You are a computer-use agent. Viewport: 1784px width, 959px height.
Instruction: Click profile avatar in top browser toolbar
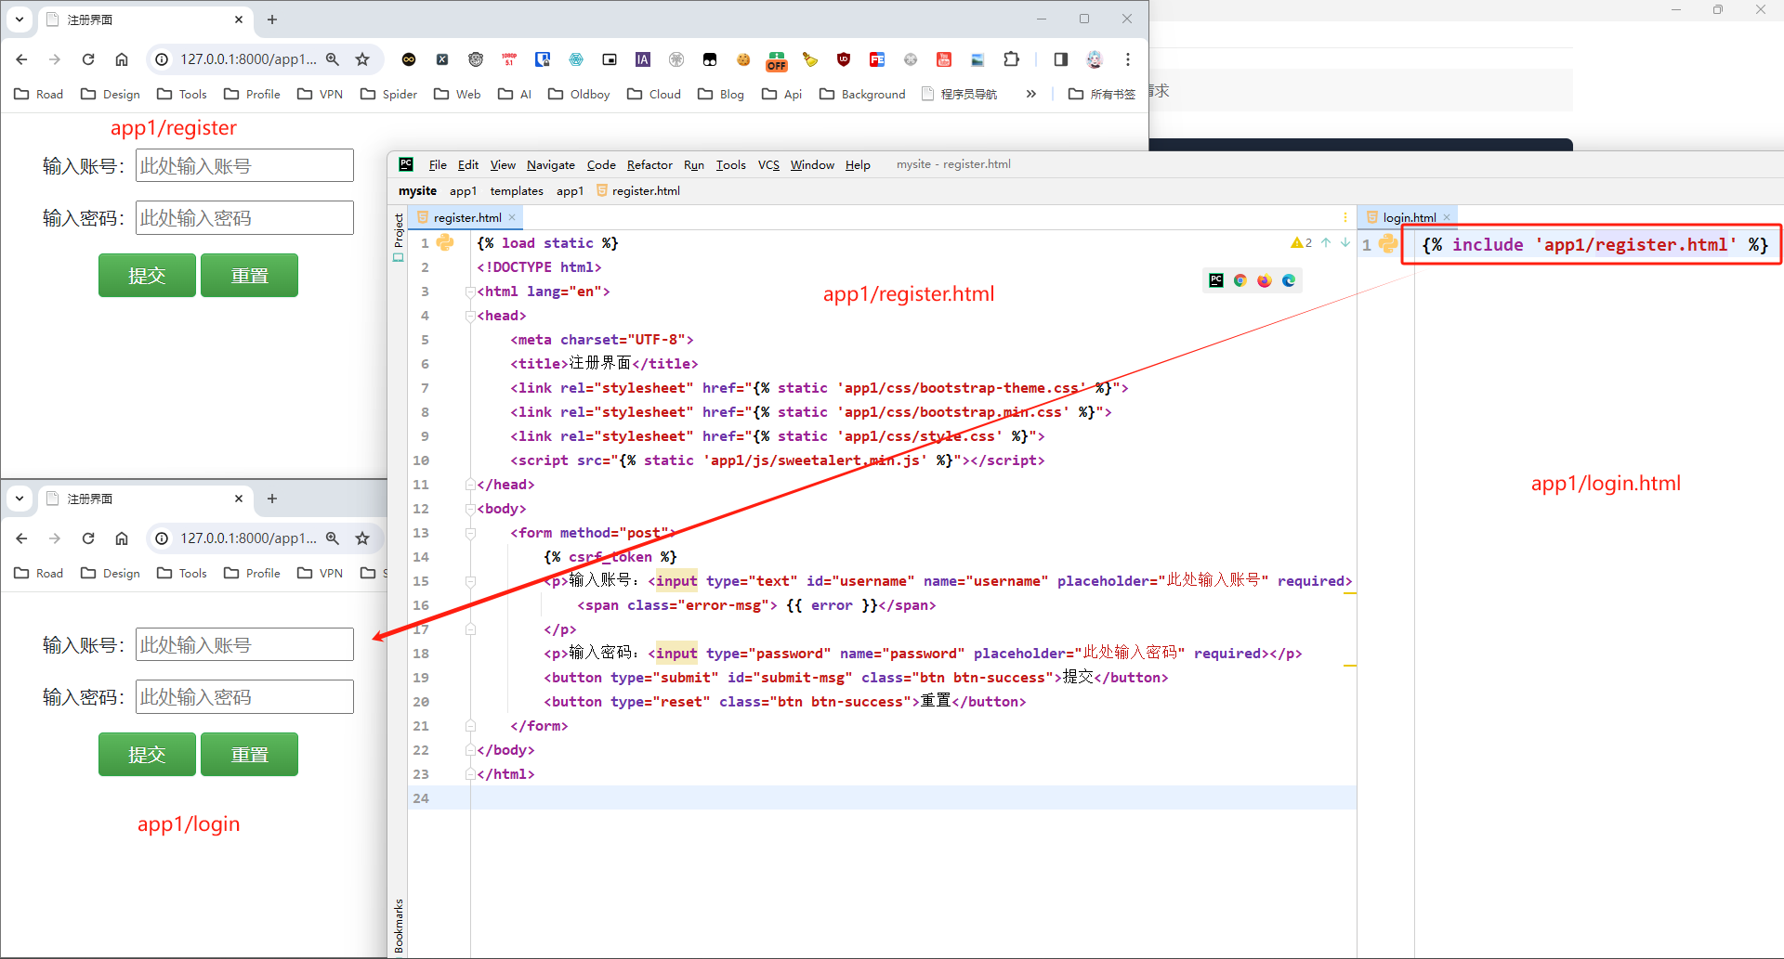[x=1095, y=59]
